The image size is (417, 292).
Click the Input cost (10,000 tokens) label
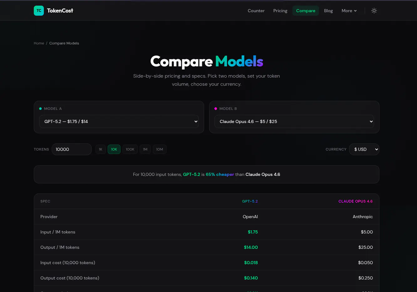(x=68, y=263)
